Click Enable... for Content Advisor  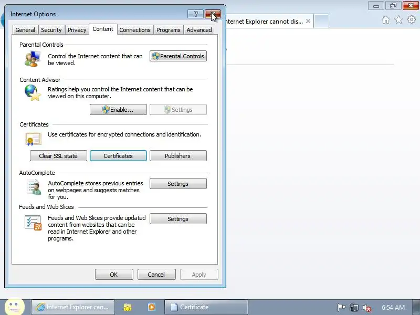(118, 110)
